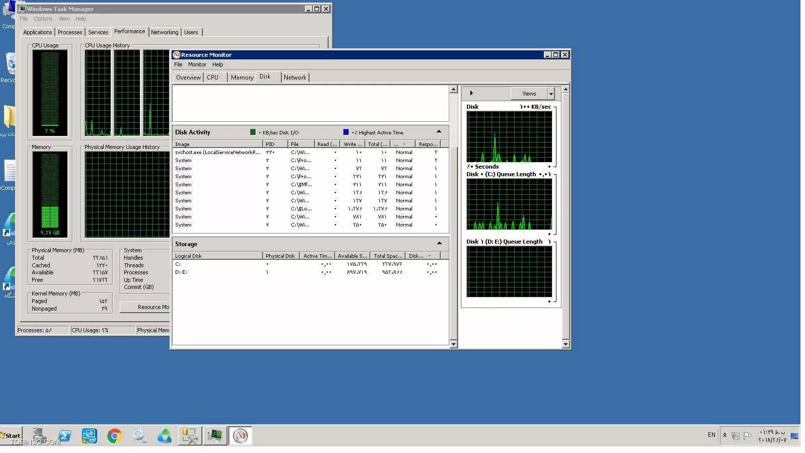
Task: Sort Disk Activity by PID column
Action: click(276, 144)
